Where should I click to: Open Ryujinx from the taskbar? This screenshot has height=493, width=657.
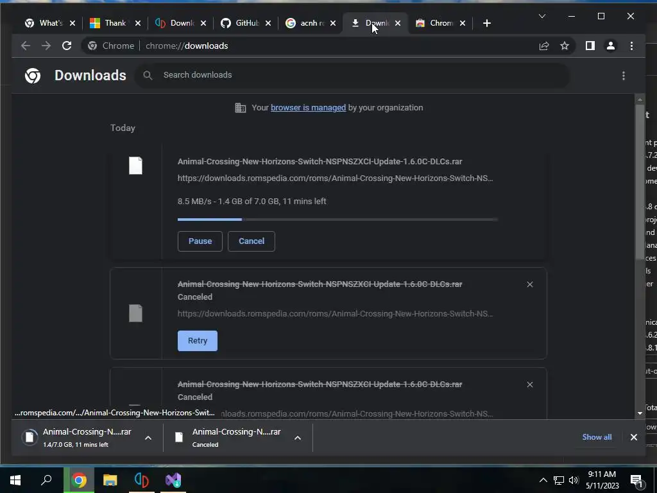pos(142,480)
